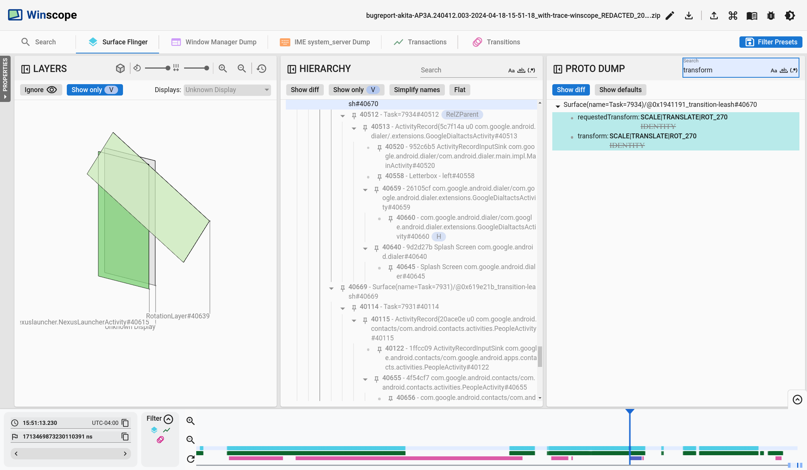Viewport: 807px width, 470px height.
Task: Click the Simplify names button
Action: point(416,90)
